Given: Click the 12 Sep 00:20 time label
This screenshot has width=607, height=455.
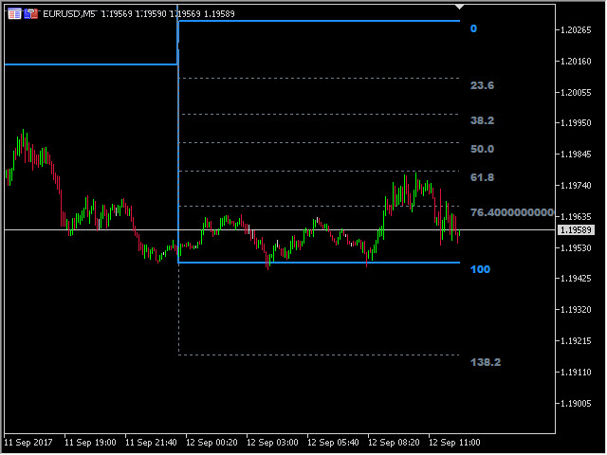Looking at the screenshot, I should click(x=212, y=443).
